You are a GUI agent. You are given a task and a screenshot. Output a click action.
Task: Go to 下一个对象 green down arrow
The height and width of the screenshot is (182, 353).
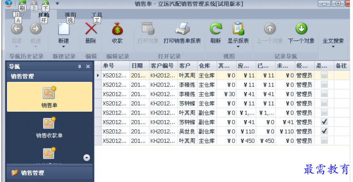[301, 29]
